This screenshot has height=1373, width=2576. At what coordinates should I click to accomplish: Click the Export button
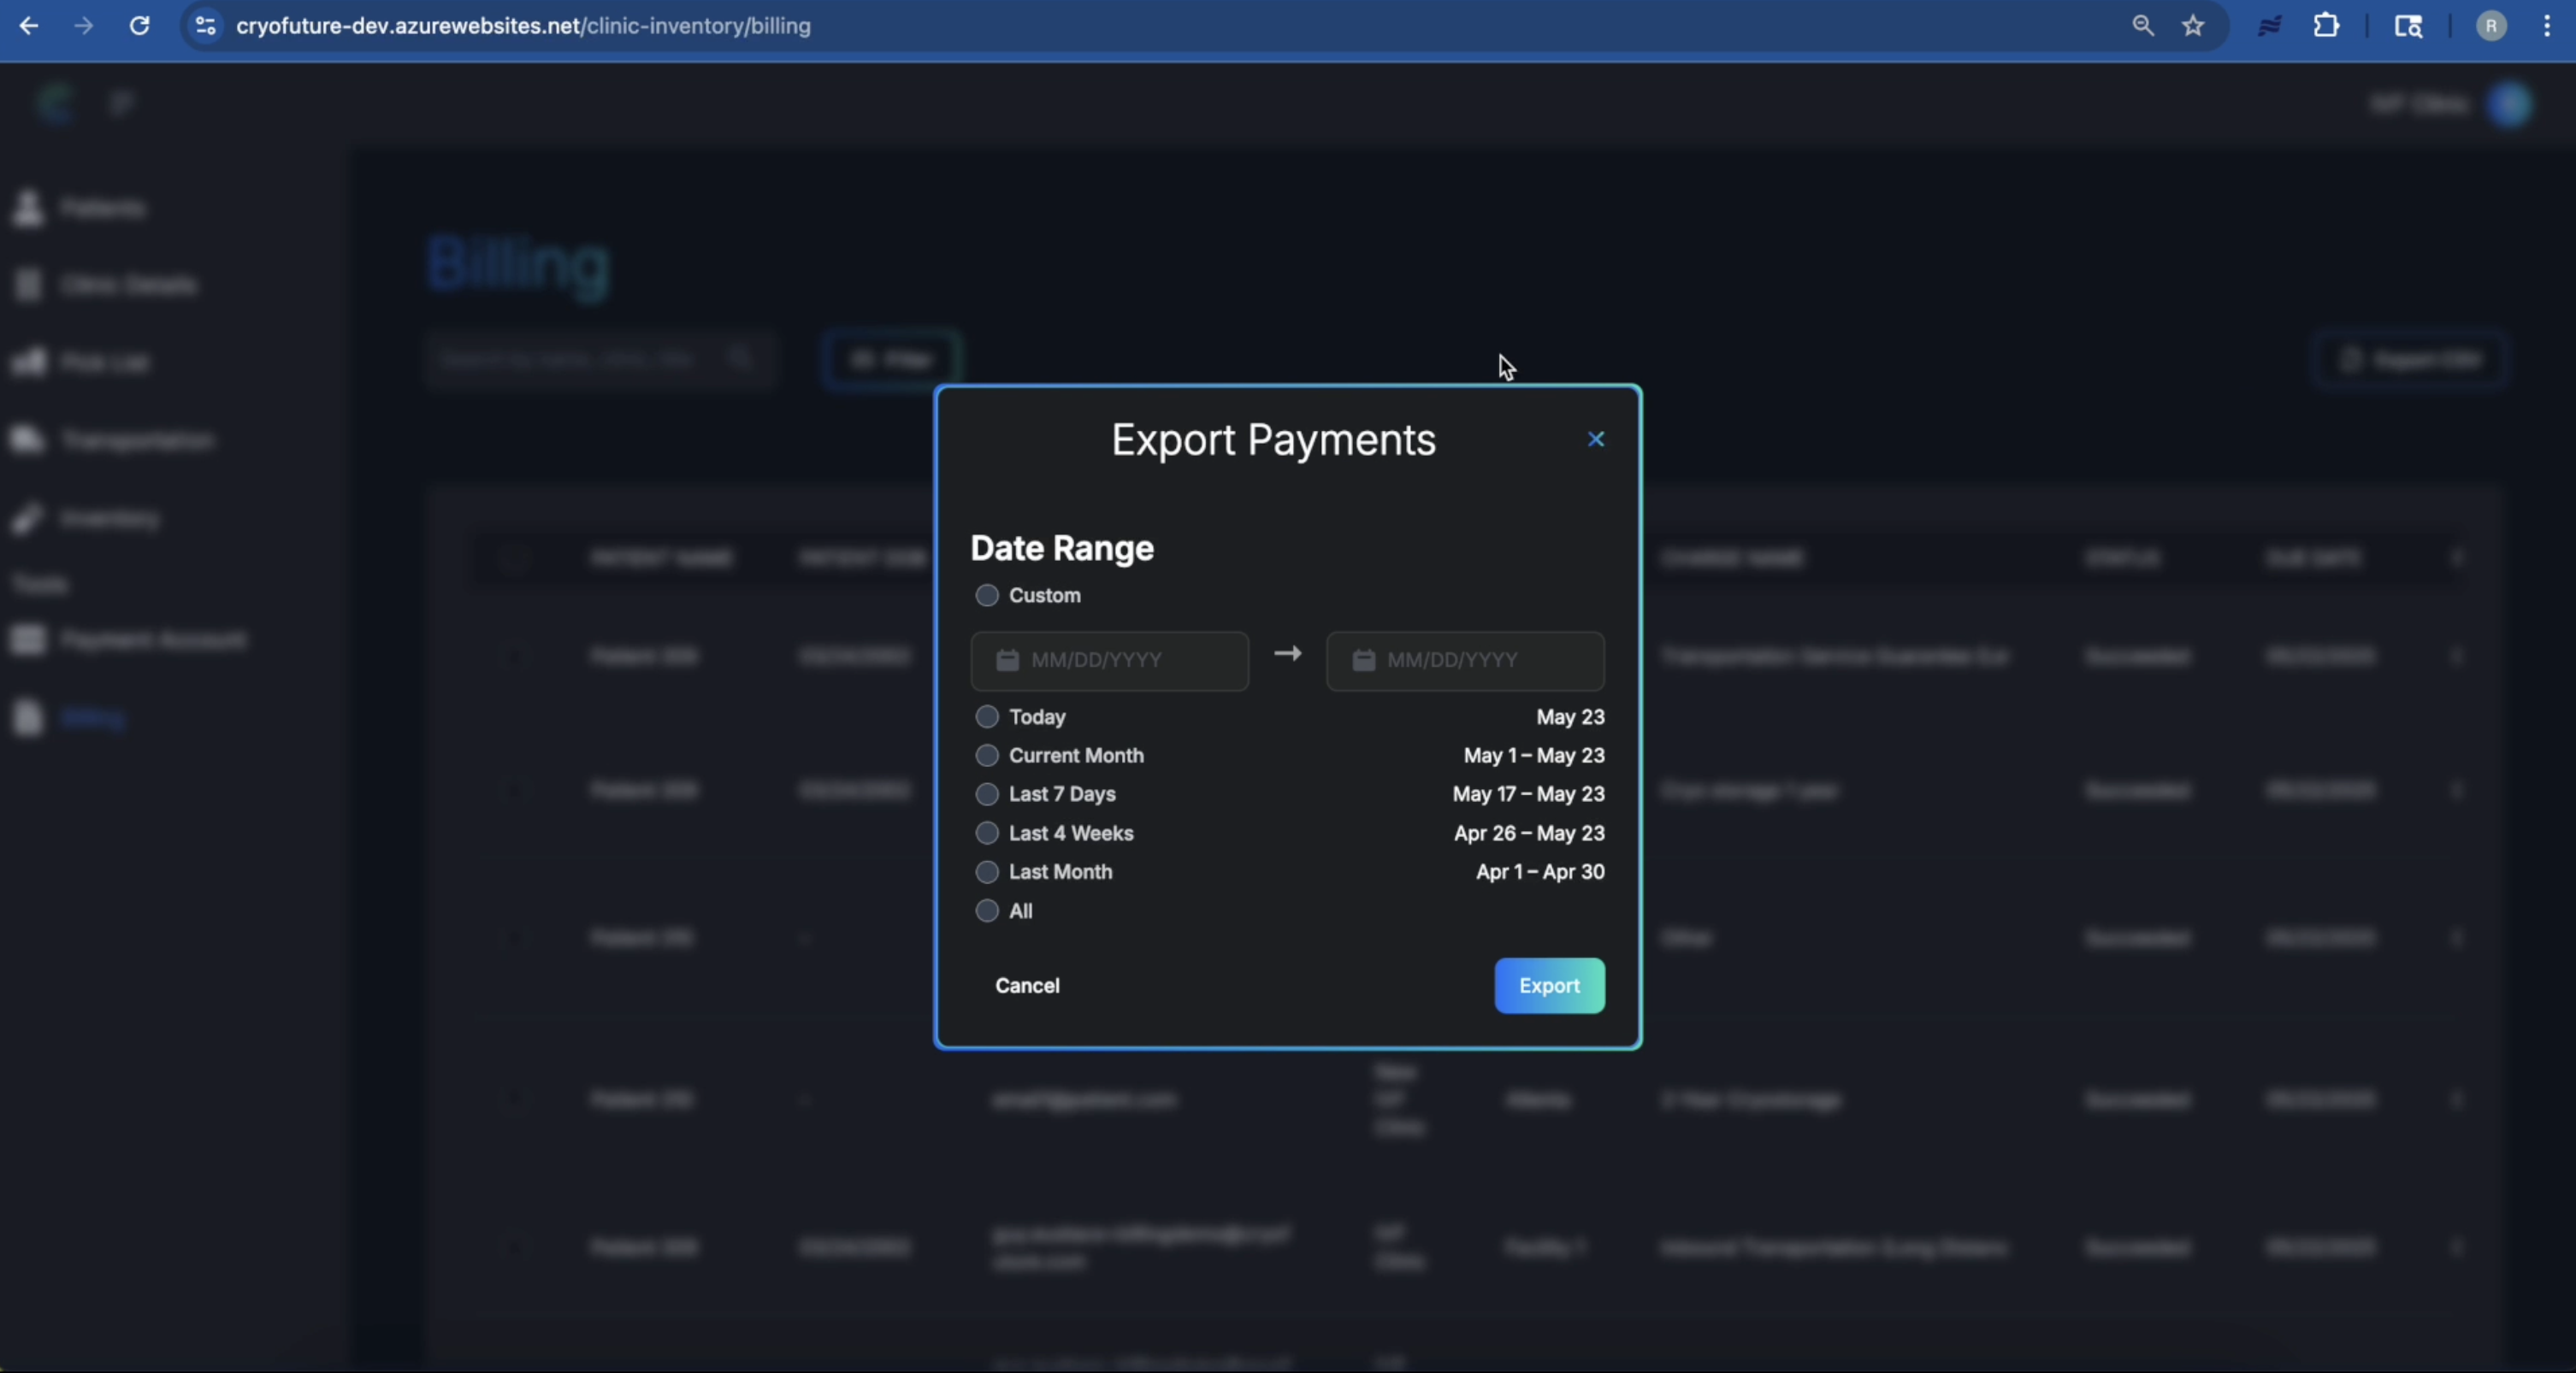pyautogui.click(x=1549, y=985)
